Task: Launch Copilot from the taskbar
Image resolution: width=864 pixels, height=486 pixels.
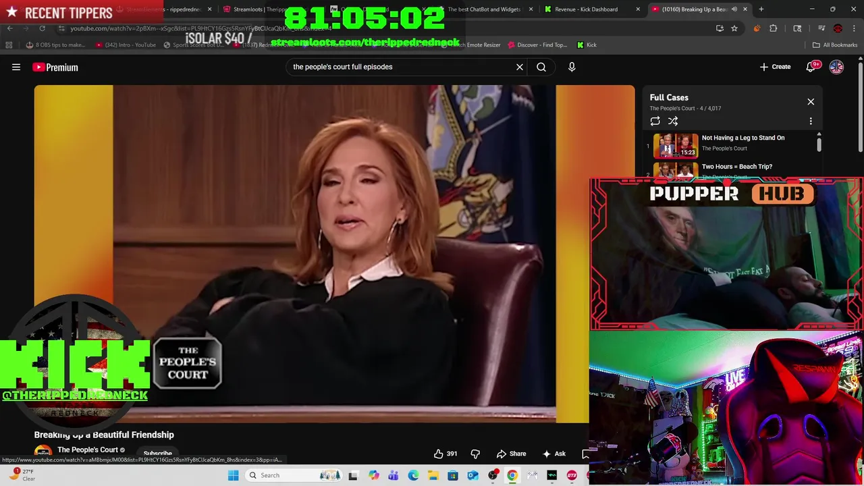Action: [x=373, y=475]
